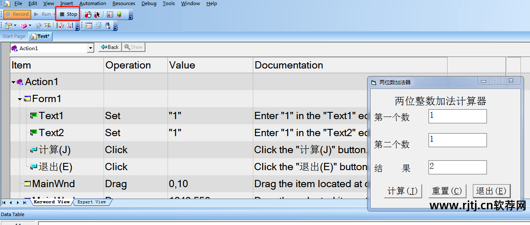Open the File menu
Viewport: 530px width, 225px height.
pos(18,3)
